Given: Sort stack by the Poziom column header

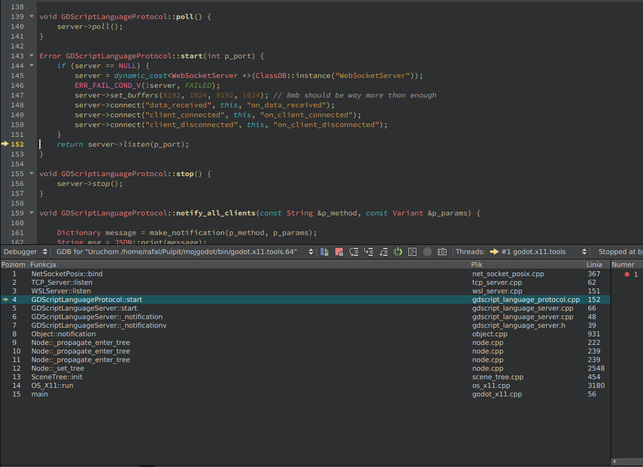Looking at the screenshot, I should (x=14, y=264).
